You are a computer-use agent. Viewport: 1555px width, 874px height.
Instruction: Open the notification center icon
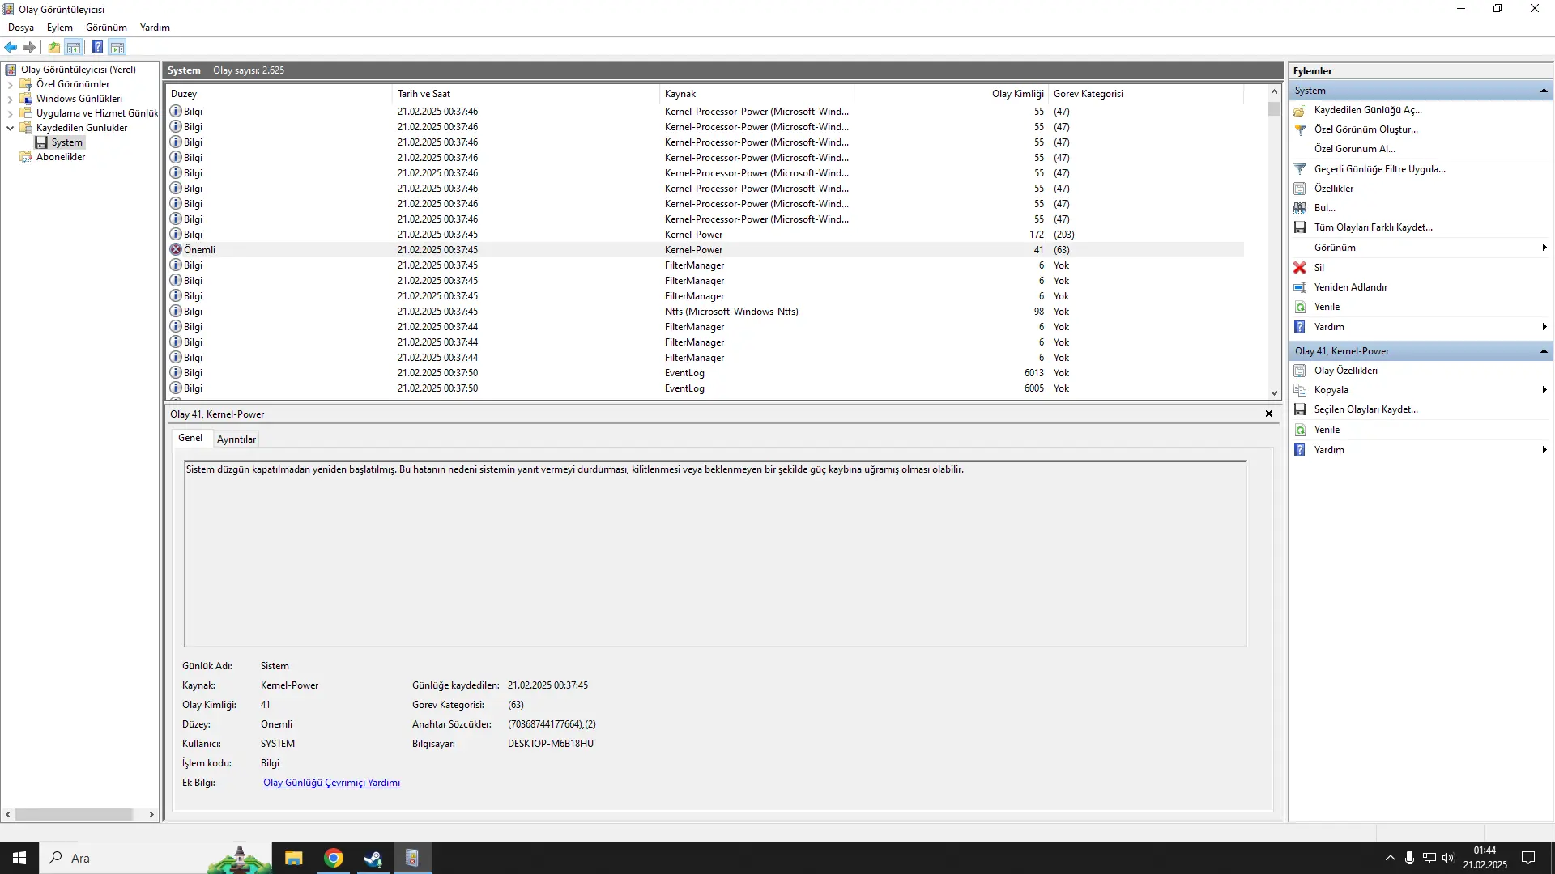(x=1528, y=858)
